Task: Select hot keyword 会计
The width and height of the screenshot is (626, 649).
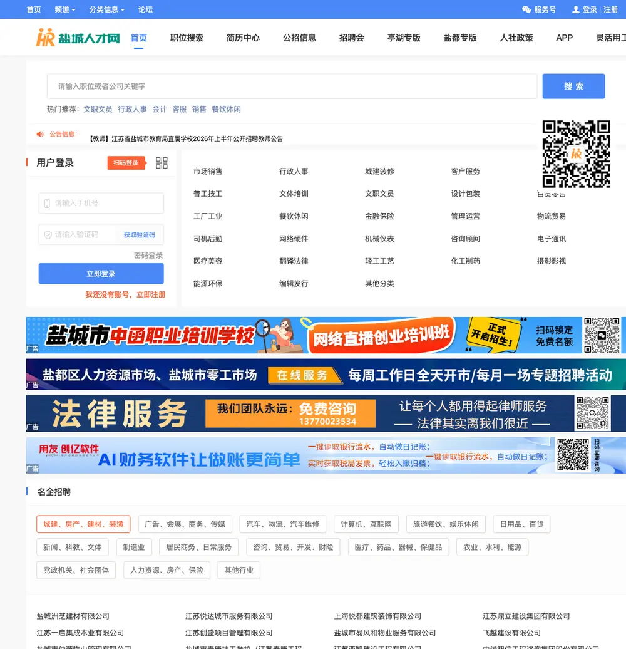Action: point(160,109)
